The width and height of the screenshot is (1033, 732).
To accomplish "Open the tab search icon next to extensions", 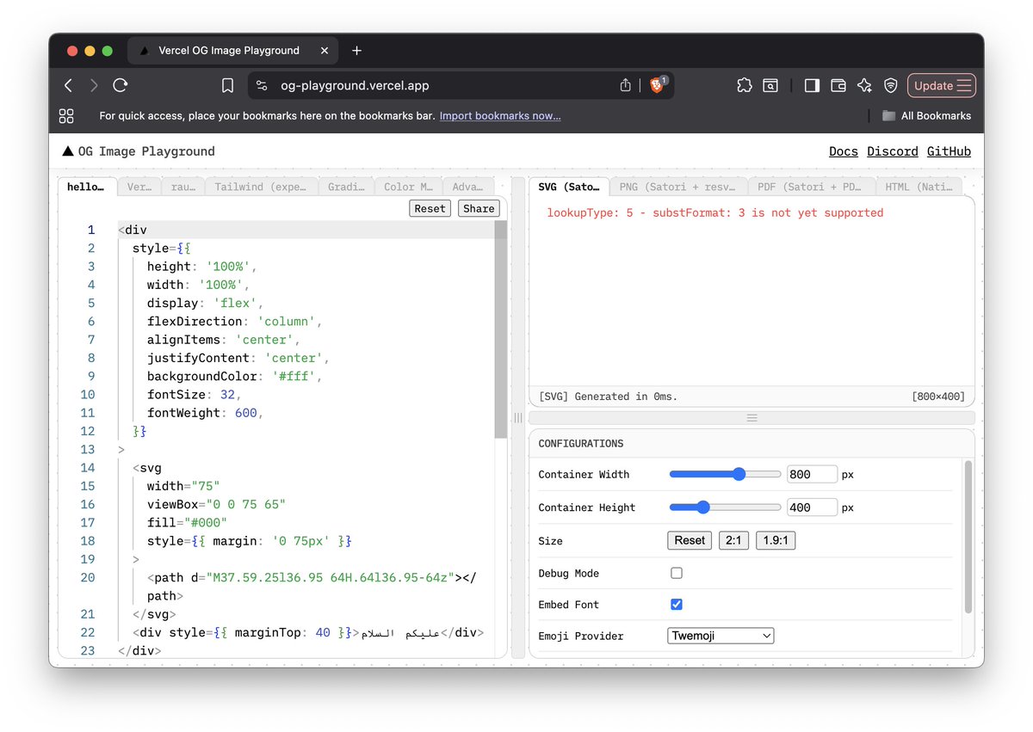I will point(770,85).
